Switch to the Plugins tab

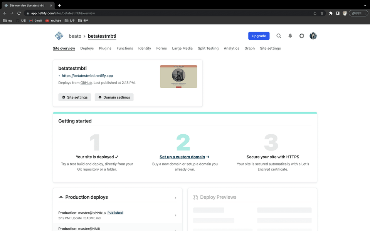pyautogui.click(x=105, y=48)
